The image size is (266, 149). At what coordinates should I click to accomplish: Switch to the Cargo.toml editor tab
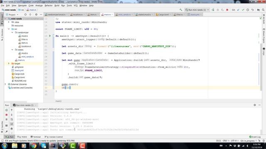(x=163, y=15)
